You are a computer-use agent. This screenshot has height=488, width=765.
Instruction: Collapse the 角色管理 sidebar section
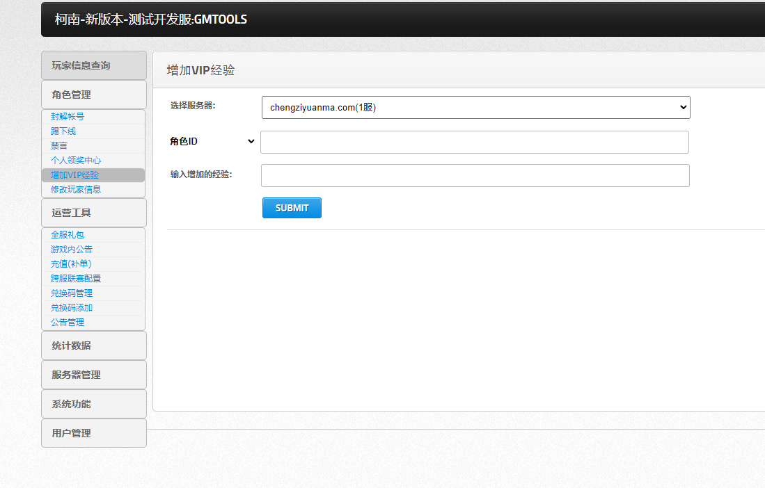(94, 95)
